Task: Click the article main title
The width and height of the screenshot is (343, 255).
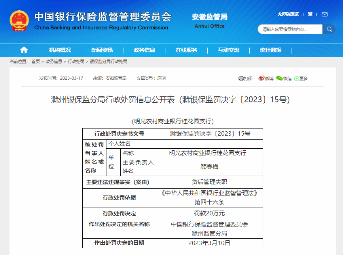Action: click(x=171, y=100)
